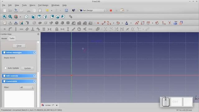The image size is (199, 112).
Task: Apply the radius constraint icon
Action: coord(79,29)
